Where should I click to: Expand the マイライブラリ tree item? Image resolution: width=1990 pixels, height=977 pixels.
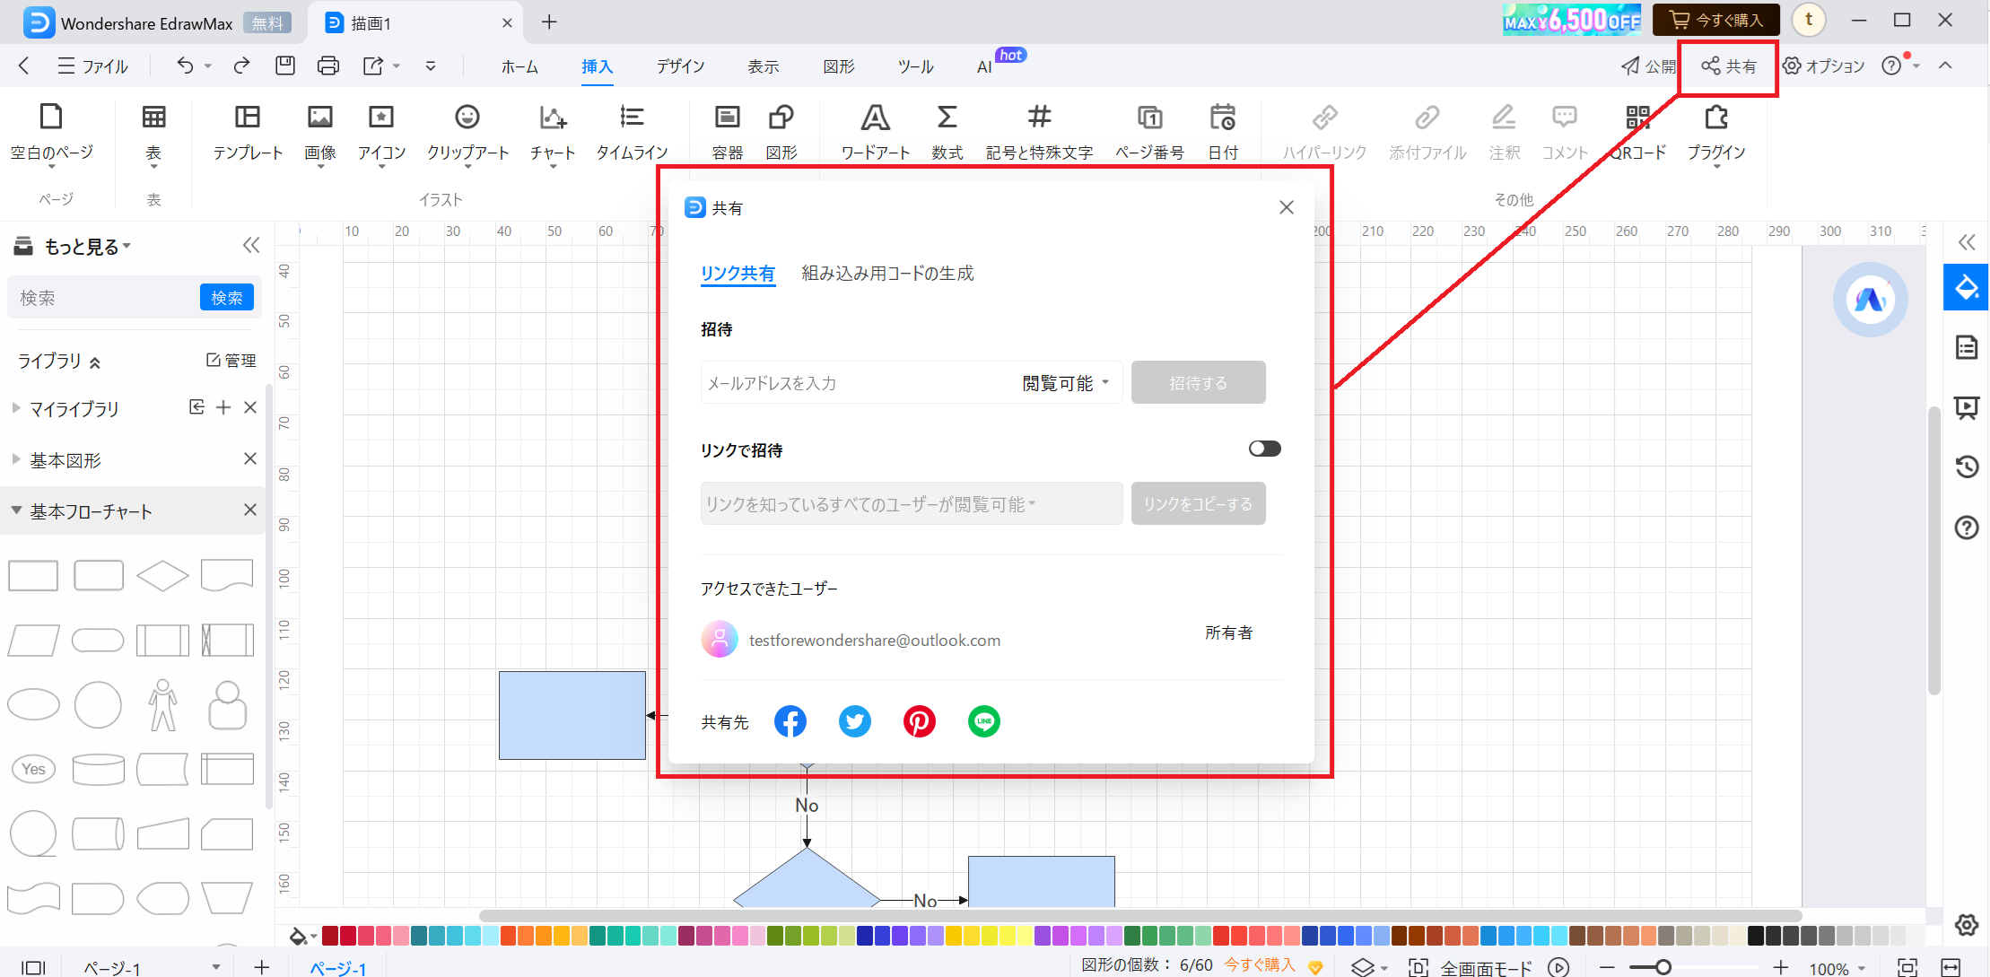pos(16,408)
